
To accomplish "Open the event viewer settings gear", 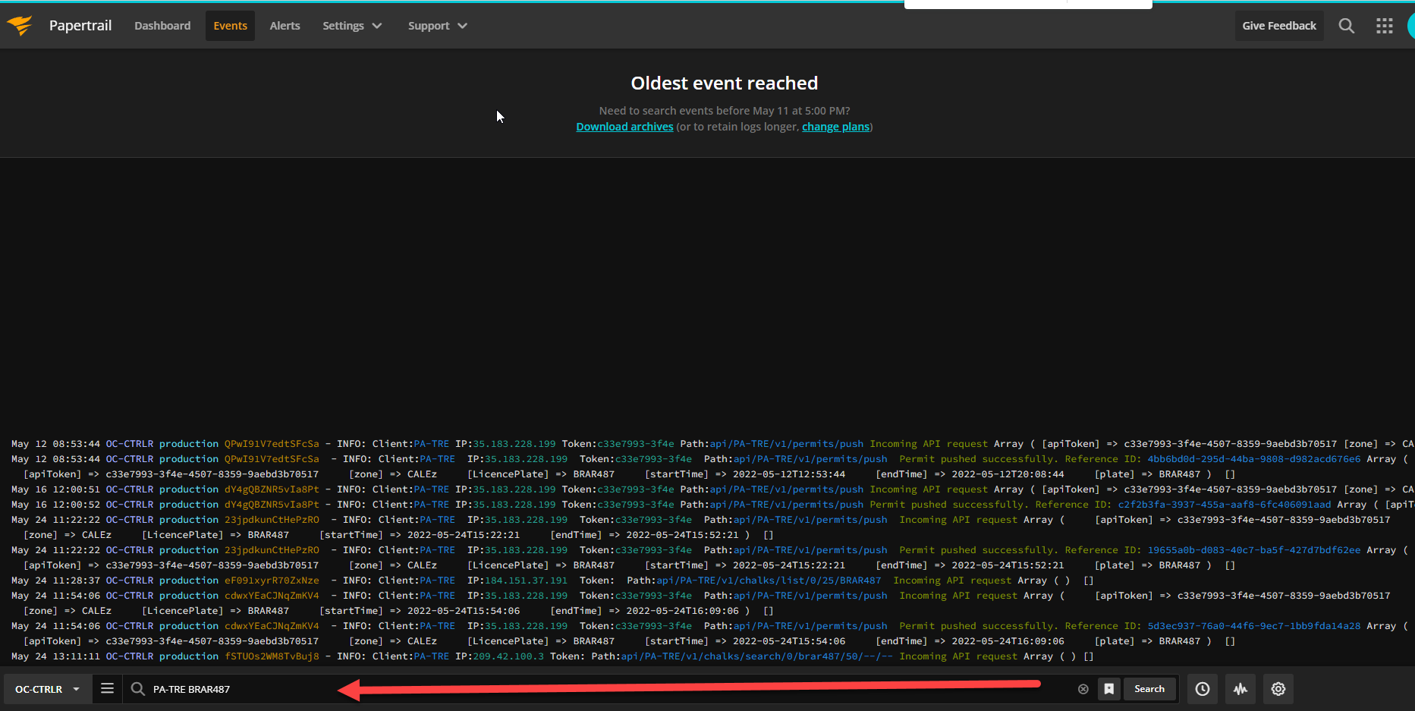I will click(1278, 689).
